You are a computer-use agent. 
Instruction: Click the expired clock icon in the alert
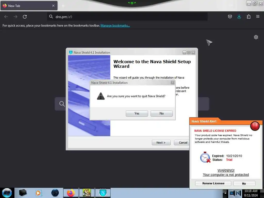pyautogui.click(x=205, y=157)
